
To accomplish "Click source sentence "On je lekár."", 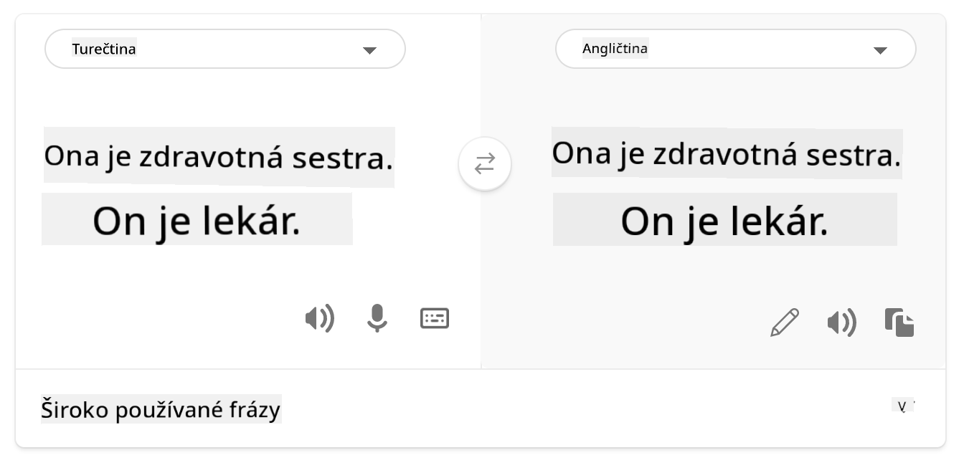I will 197,220.
